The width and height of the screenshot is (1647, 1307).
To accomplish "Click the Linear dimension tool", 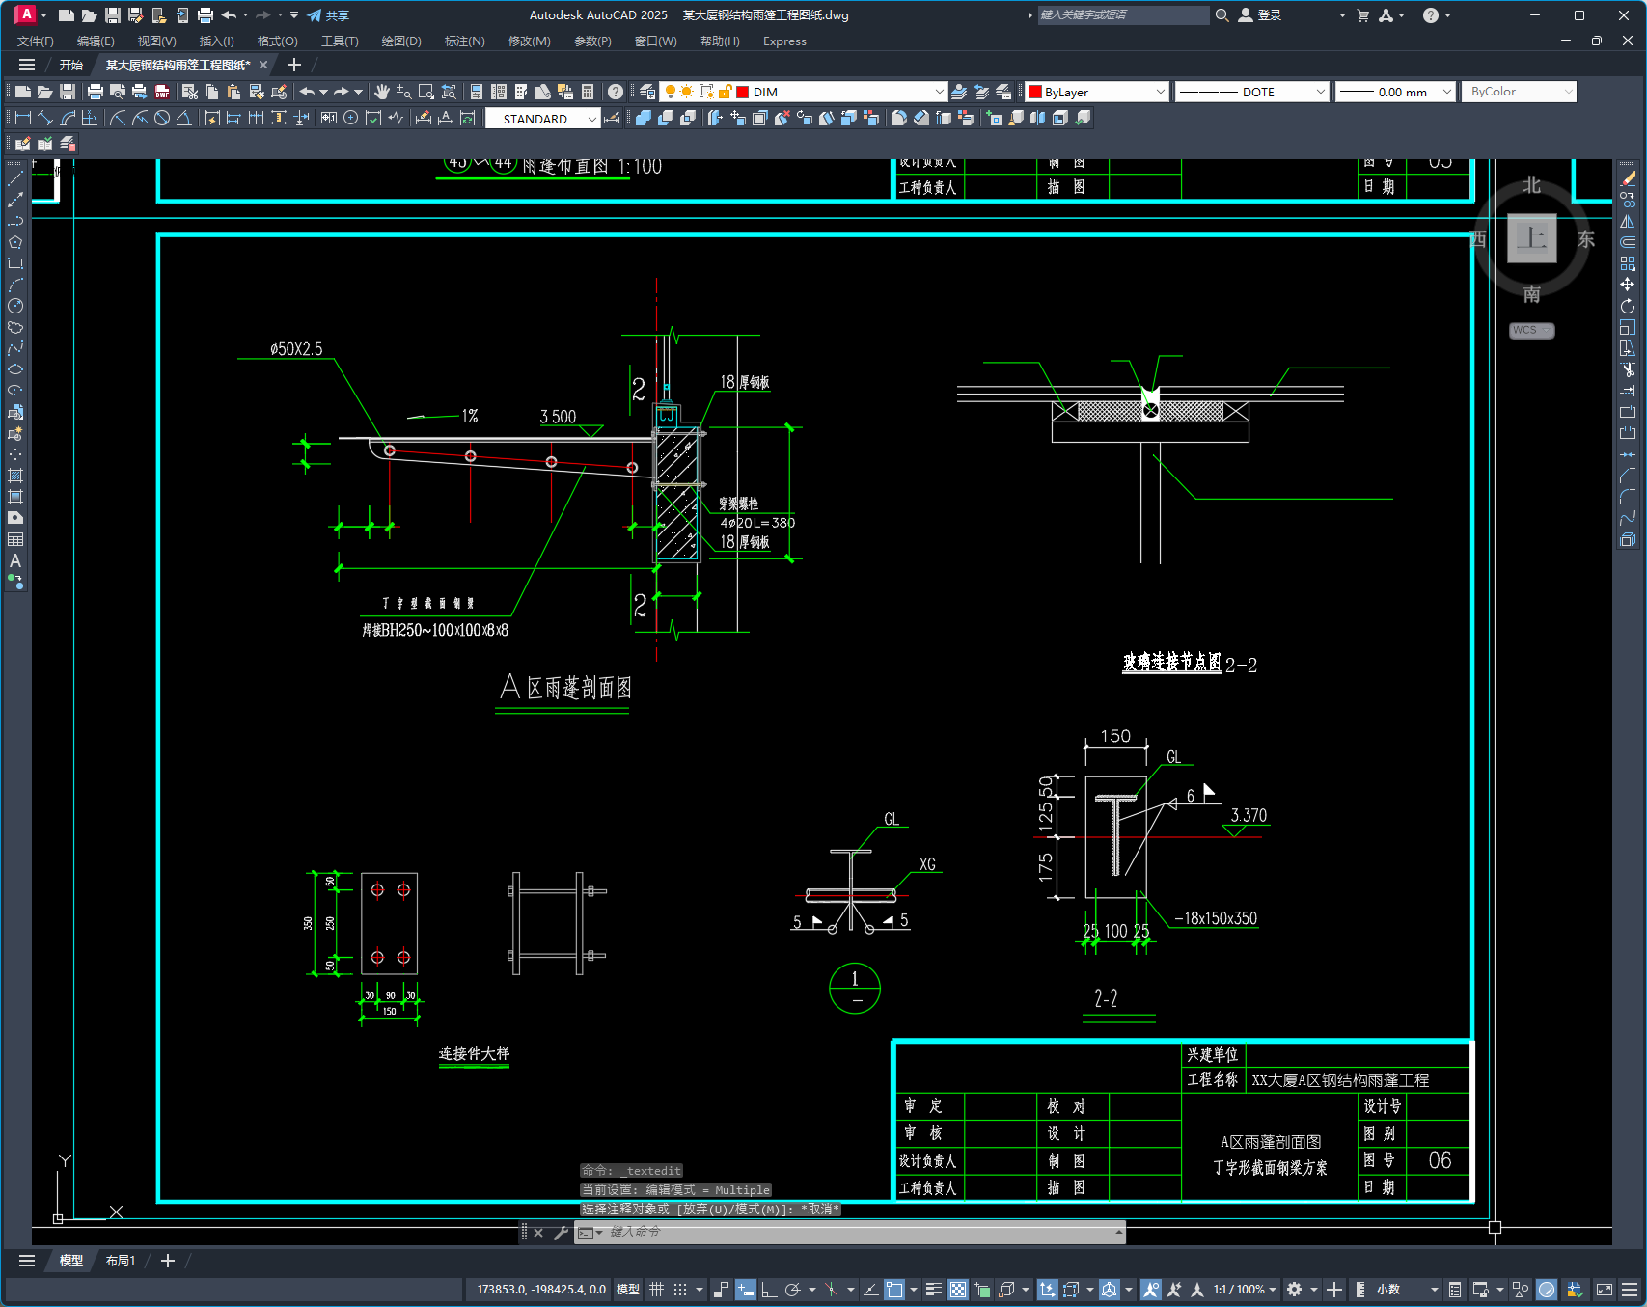I will click(x=21, y=118).
